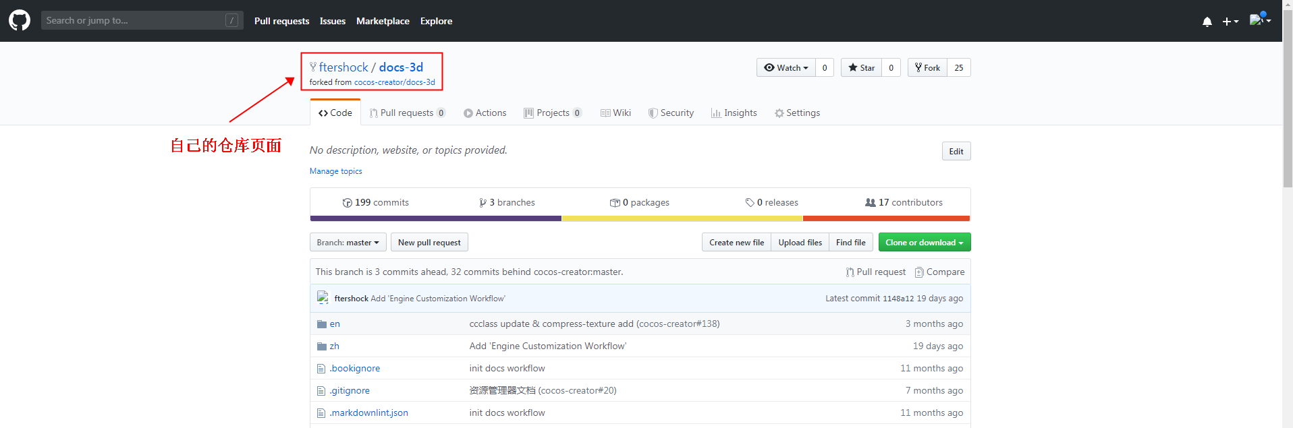Open ftershock user profile link
This screenshot has height=428, width=1293.
(x=343, y=67)
